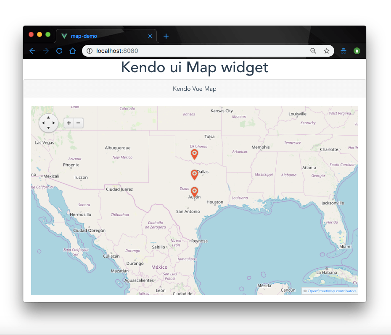Click the Ciudad Juárez label
The image size is (391, 335).
(x=119, y=189)
